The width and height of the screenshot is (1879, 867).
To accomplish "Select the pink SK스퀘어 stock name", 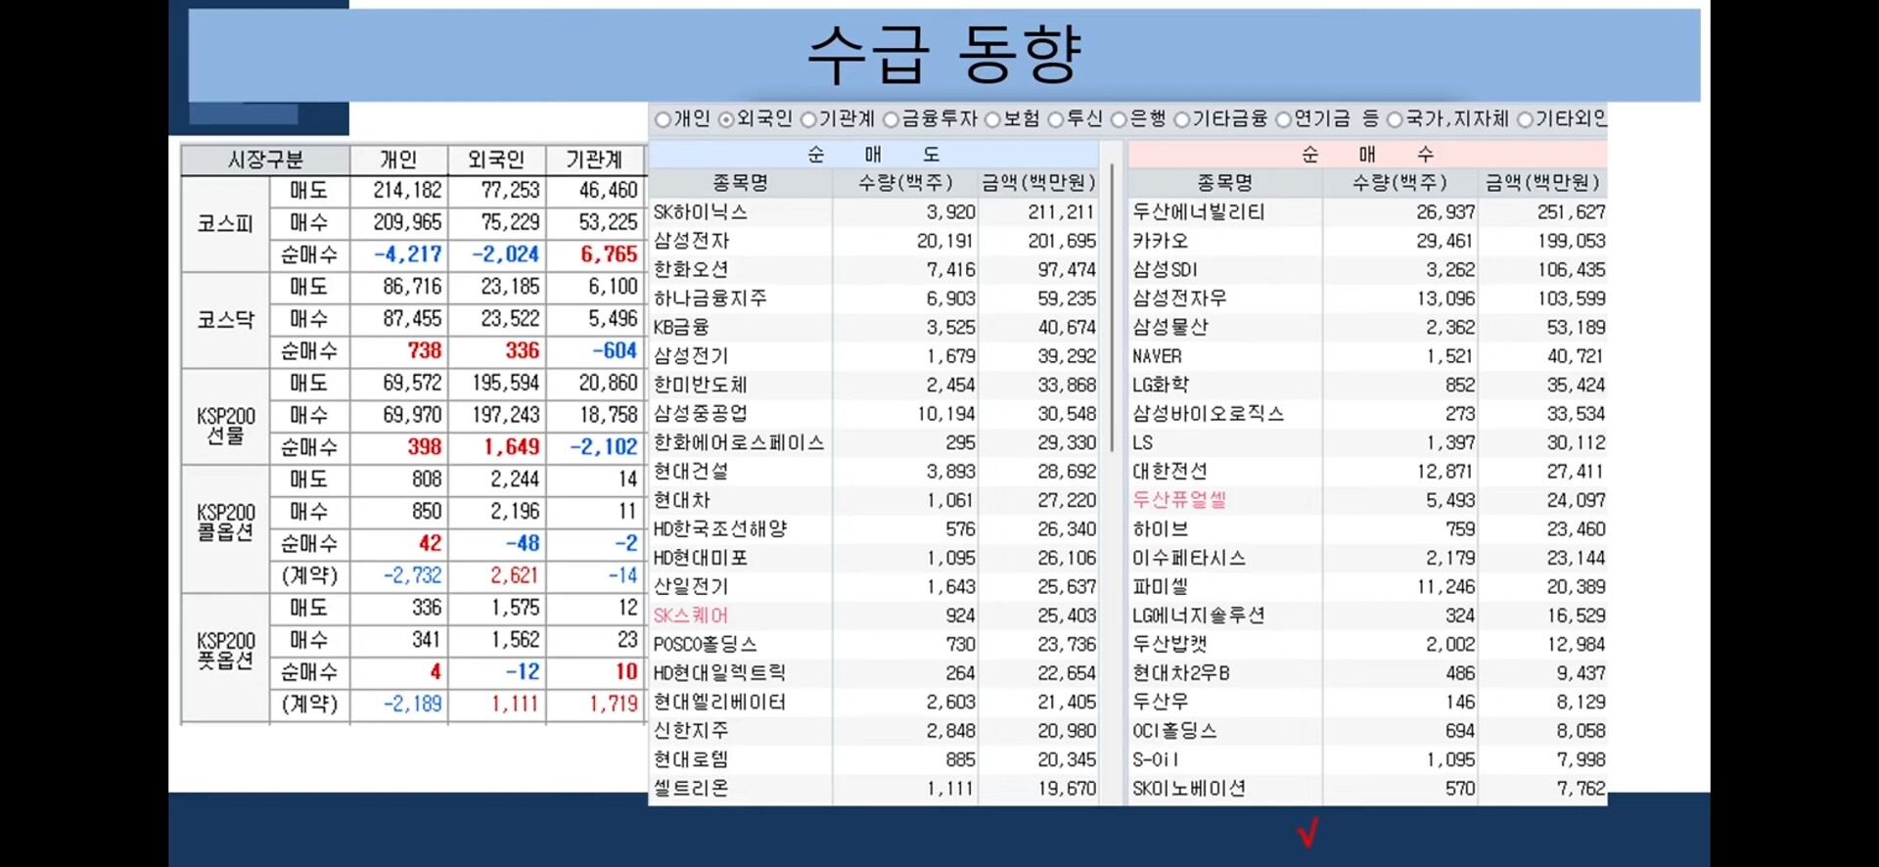I will coord(691,616).
